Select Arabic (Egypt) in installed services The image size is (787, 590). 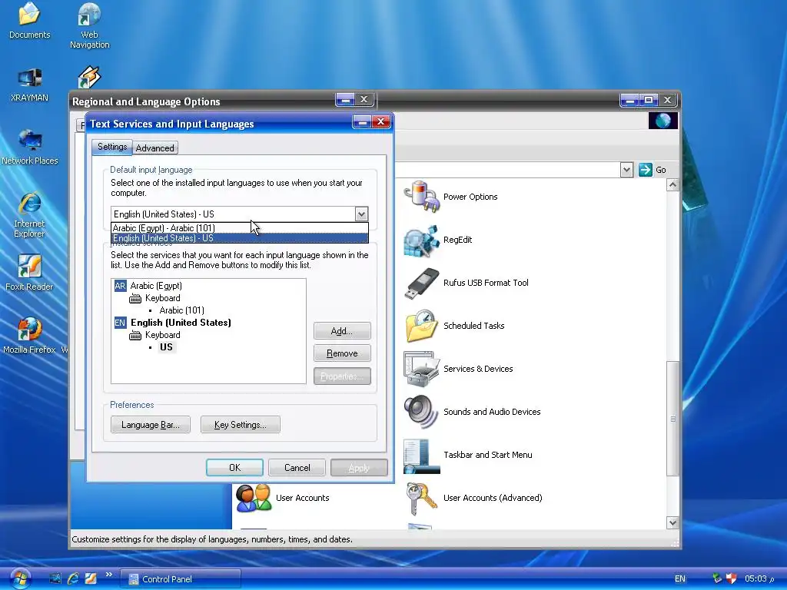[x=156, y=286]
